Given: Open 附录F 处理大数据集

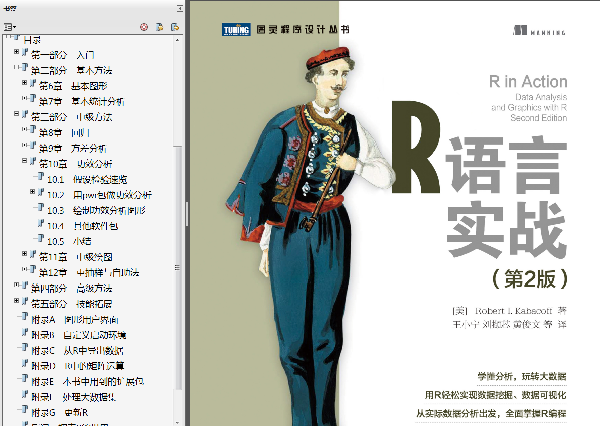Looking at the screenshot, I should tap(74, 397).
